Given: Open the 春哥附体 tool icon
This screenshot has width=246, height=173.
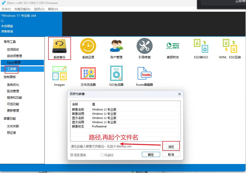Looking at the screenshot, I should [173, 48].
